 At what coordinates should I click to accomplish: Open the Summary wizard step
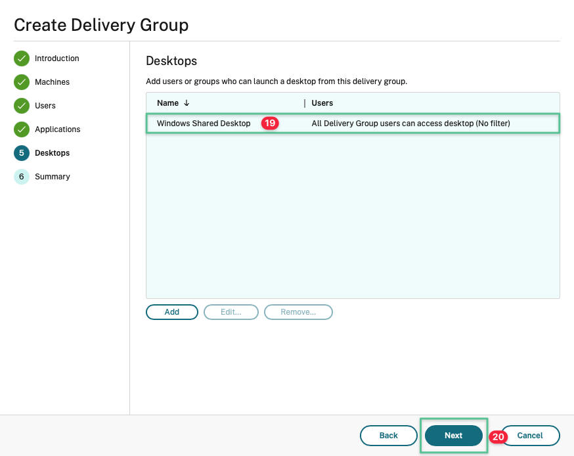tap(53, 177)
